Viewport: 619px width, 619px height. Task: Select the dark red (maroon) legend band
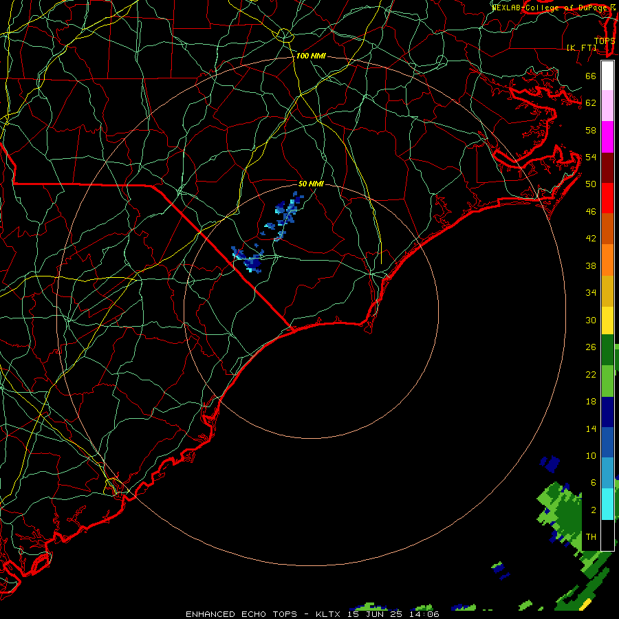(607, 168)
